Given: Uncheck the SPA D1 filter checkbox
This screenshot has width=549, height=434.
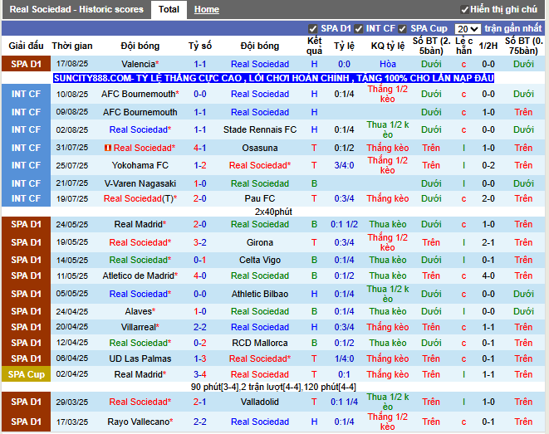Looking at the screenshot, I should [x=312, y=29].
